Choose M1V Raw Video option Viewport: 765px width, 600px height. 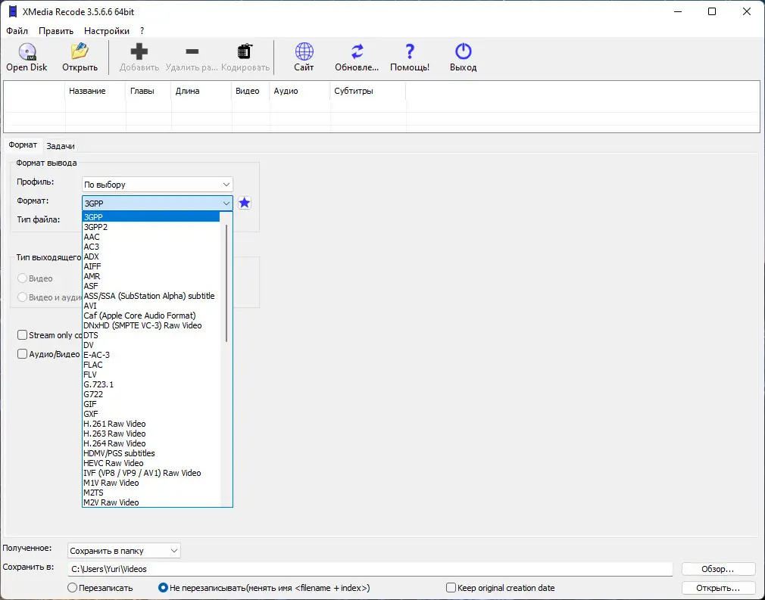[151, 483]
